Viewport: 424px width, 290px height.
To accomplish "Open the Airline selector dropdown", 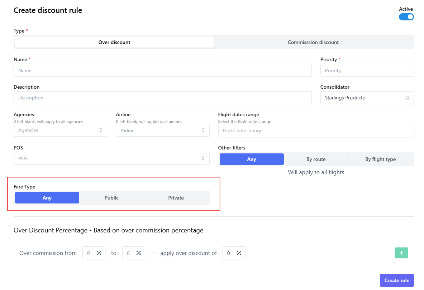I will [162, 131].
